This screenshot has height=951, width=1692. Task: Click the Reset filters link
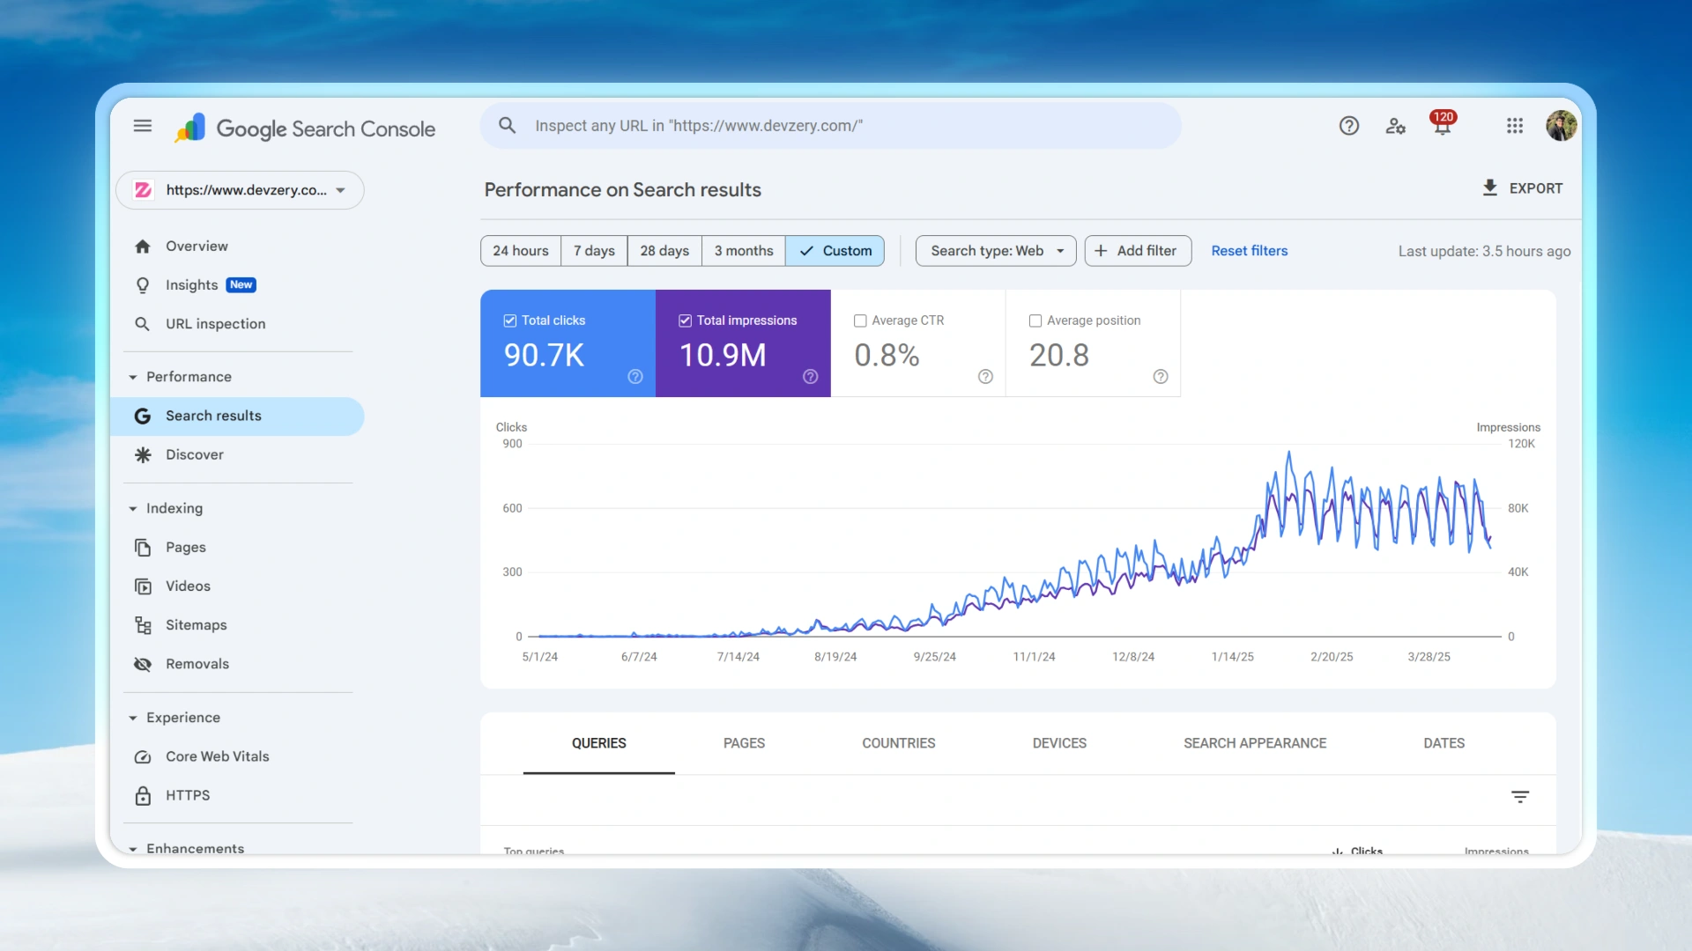click(x=1249, y=251)
